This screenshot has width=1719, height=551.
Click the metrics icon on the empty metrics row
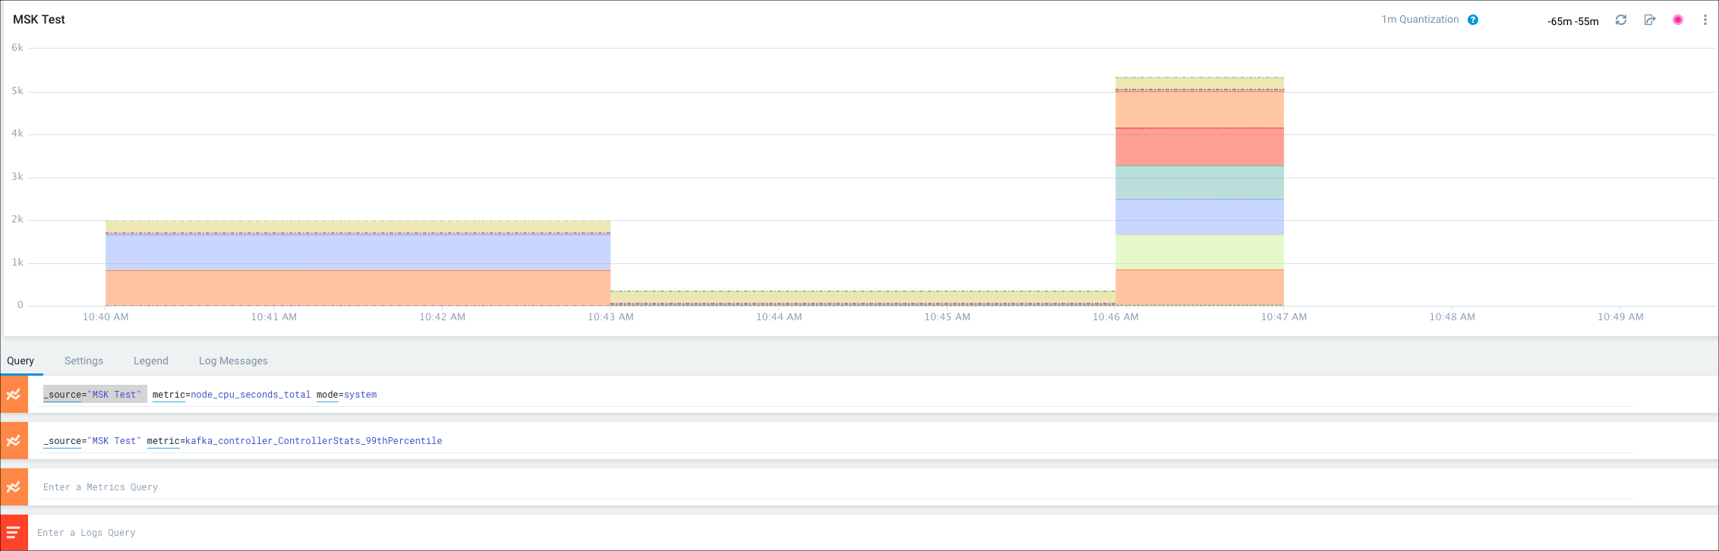coord(14,487)
